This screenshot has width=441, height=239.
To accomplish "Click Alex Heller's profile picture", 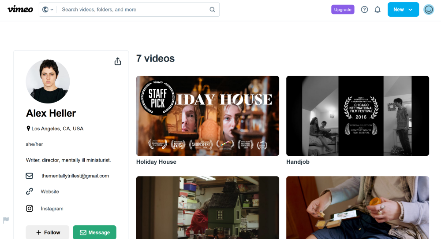I will (x=48, y=82).
